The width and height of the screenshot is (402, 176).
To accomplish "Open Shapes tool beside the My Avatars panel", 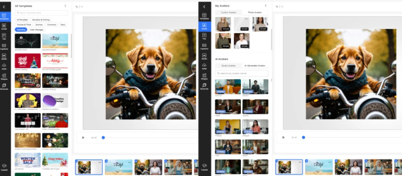I will [x=204, y=76].
